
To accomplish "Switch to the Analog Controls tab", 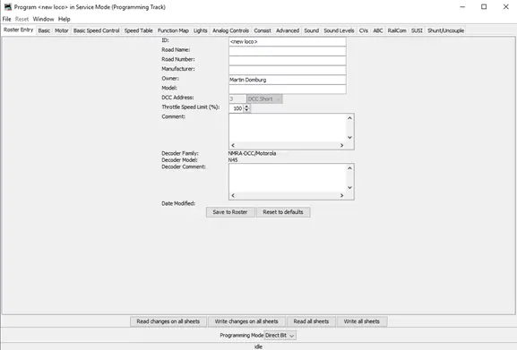I will (230, 30).
